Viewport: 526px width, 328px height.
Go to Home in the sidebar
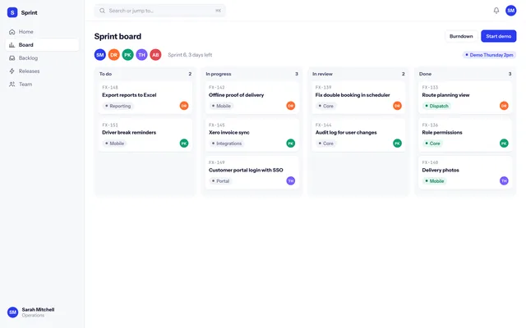click(42, 32)
